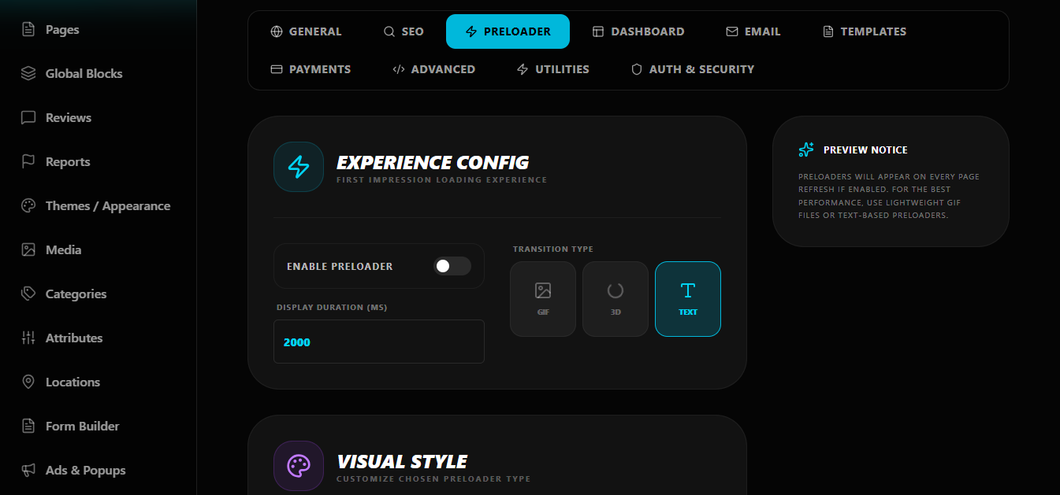
Task: Open the SEO settings tab
Action: coord(404,31)
